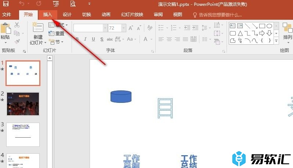Click the 排列 (Arrange) button
The image size is (293, 168).
click(287, 33)
